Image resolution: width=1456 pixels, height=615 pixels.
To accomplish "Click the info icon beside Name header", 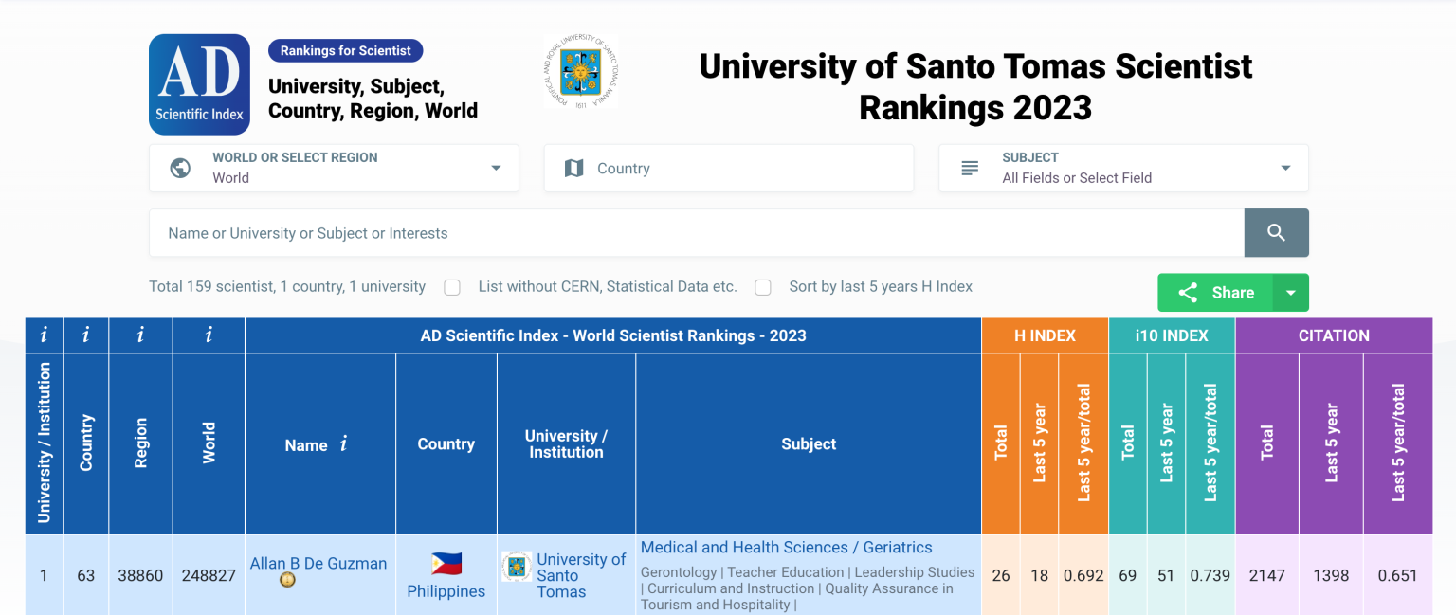I will (343, 443).
